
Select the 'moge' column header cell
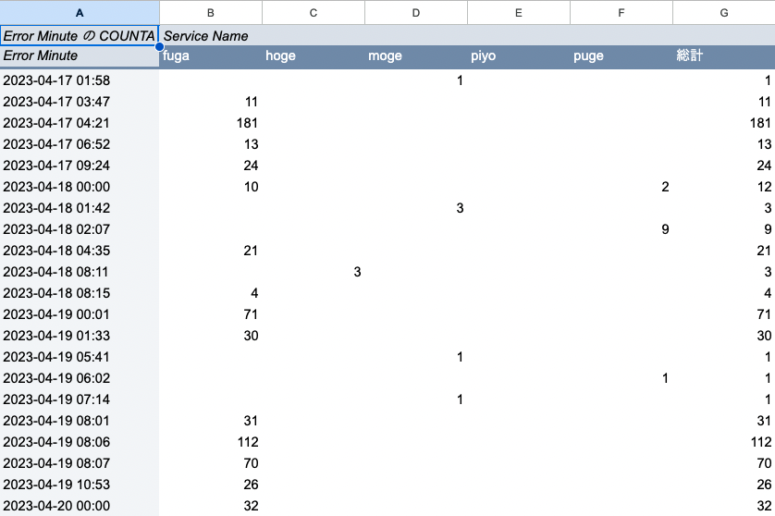(416, 55)
